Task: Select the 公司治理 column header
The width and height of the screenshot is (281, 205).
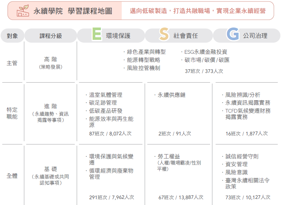Action: pyautogui.click(x=255, y=36)
